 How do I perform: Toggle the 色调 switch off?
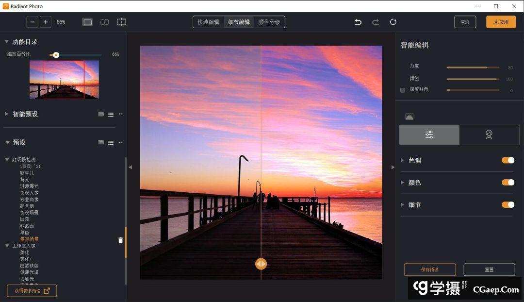508,160
